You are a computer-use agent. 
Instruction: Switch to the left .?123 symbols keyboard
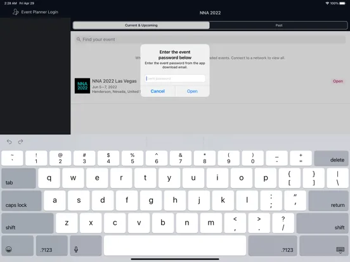[x=52, y=246]
